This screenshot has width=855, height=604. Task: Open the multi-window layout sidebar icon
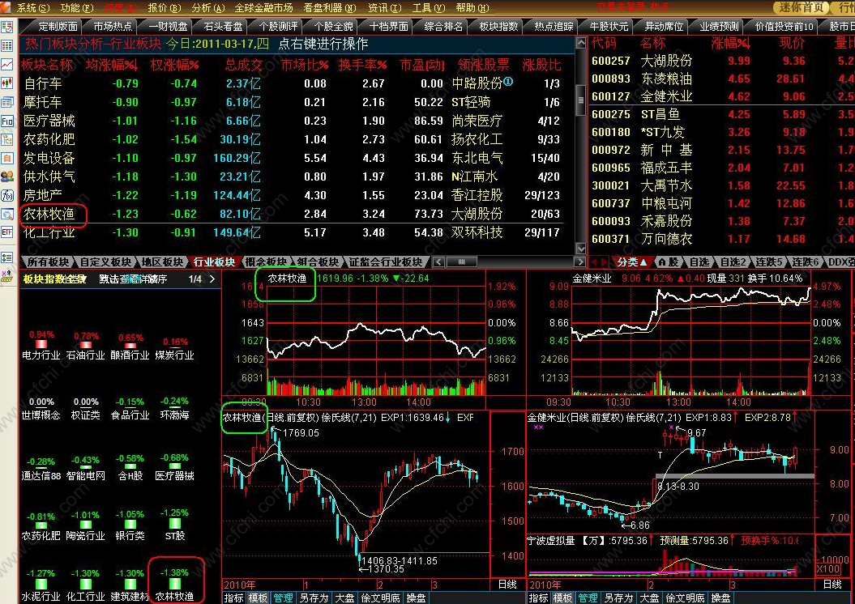pos(6,102)
